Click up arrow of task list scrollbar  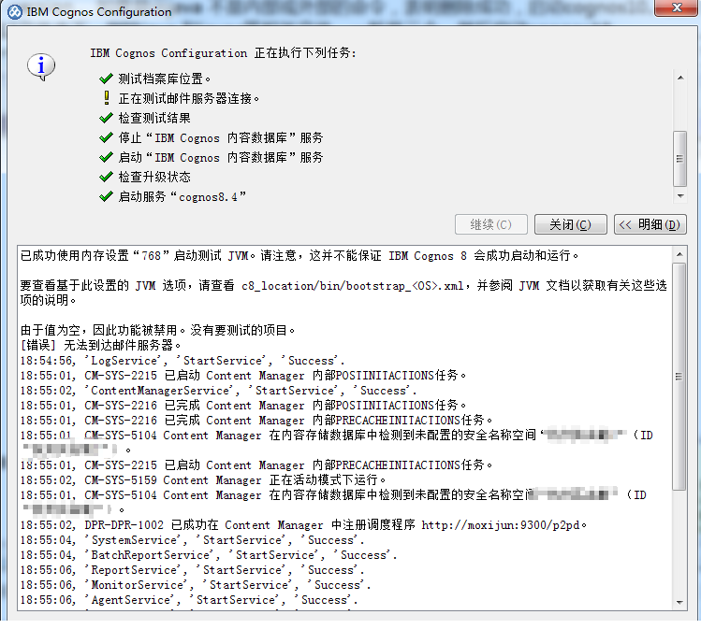(x=680, y=79)
